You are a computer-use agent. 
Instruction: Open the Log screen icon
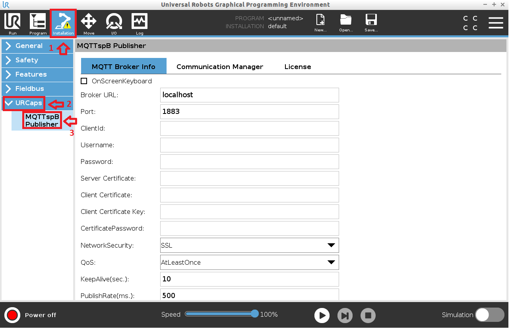pos(140,24)
